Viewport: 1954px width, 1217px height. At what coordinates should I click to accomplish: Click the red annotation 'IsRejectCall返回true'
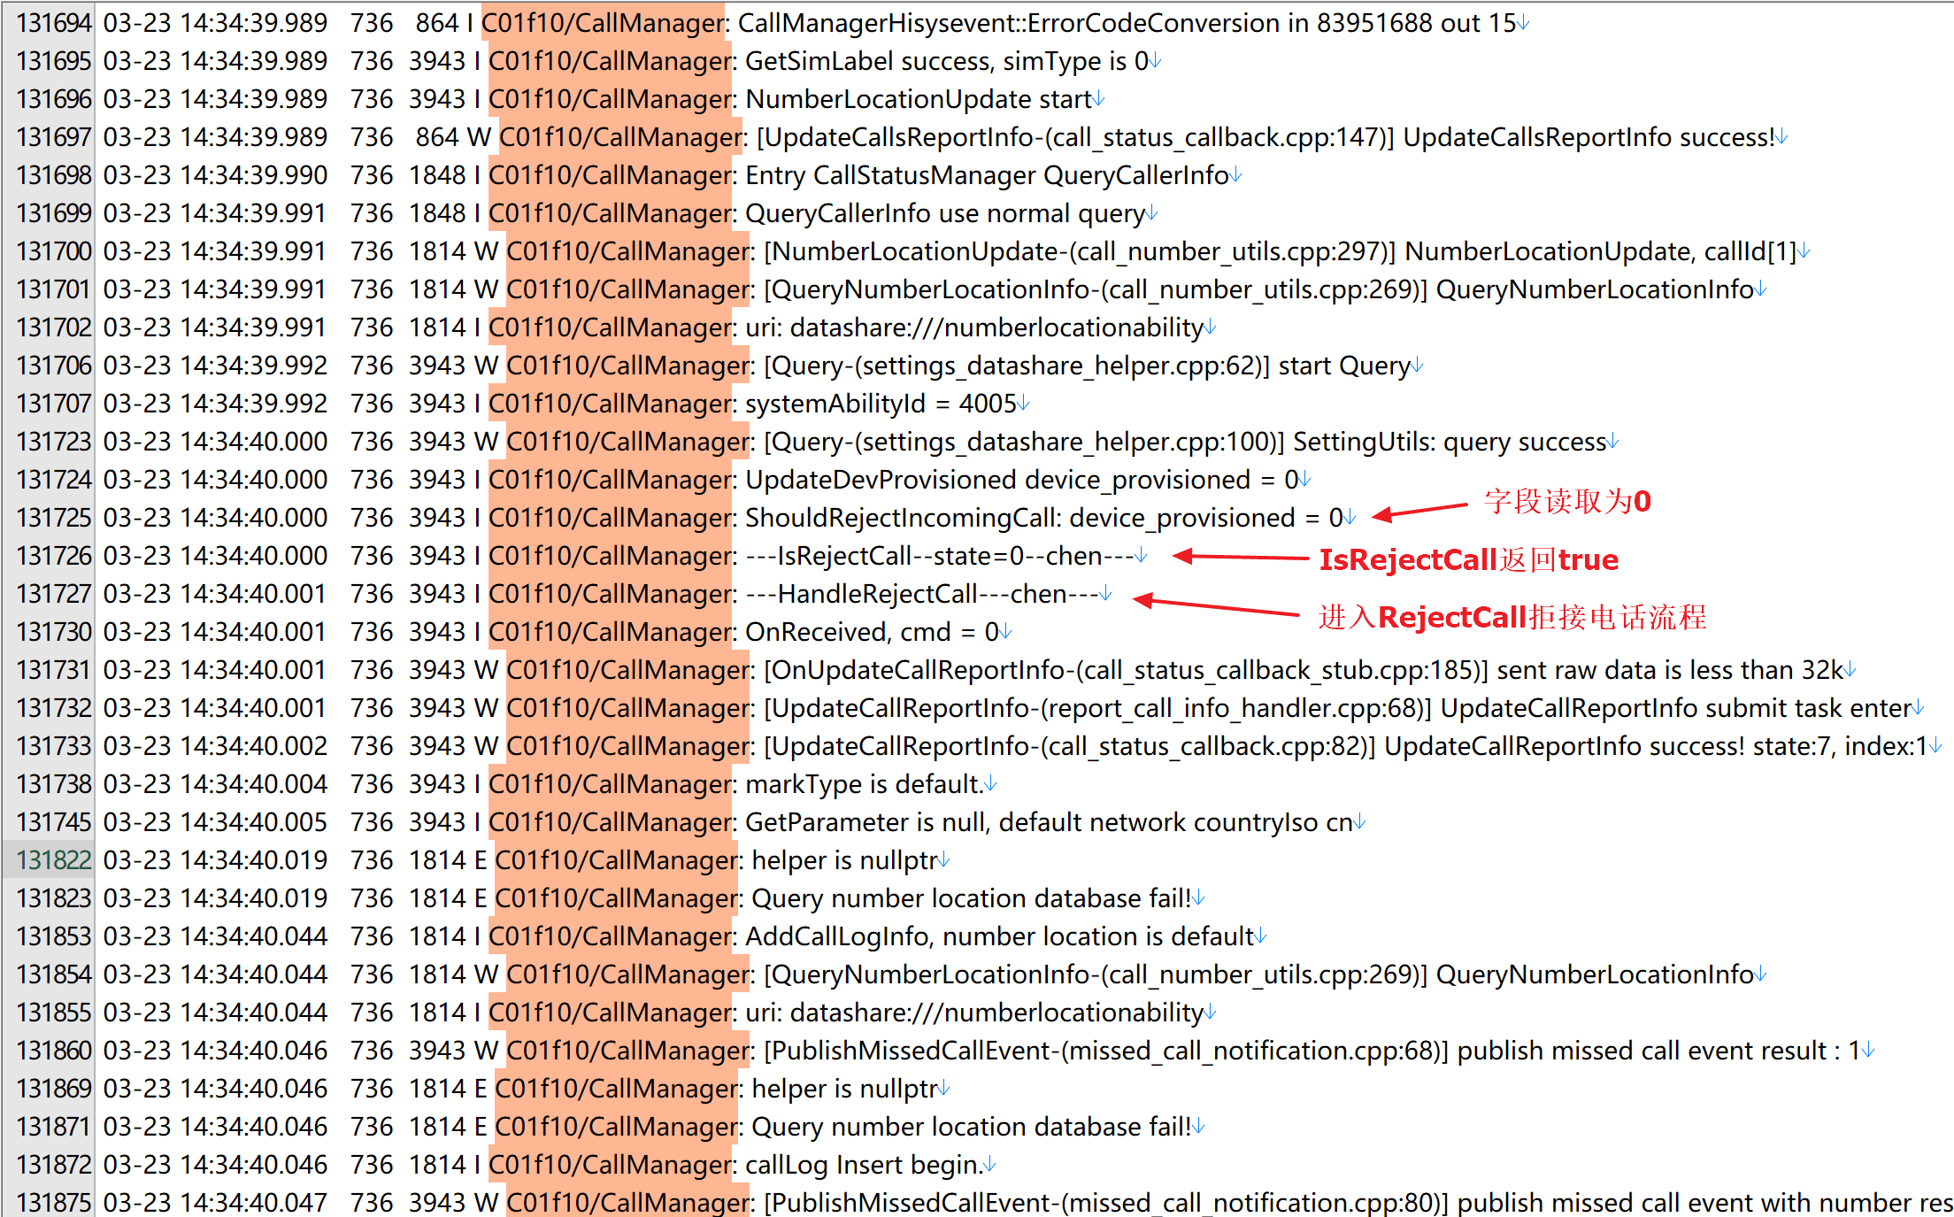point(1468,559)
